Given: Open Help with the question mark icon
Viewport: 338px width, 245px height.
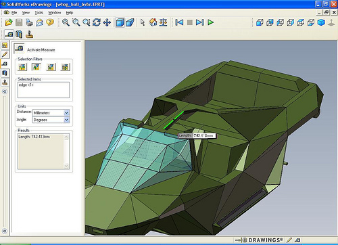Looking at the screenshot, I should 50,22.
